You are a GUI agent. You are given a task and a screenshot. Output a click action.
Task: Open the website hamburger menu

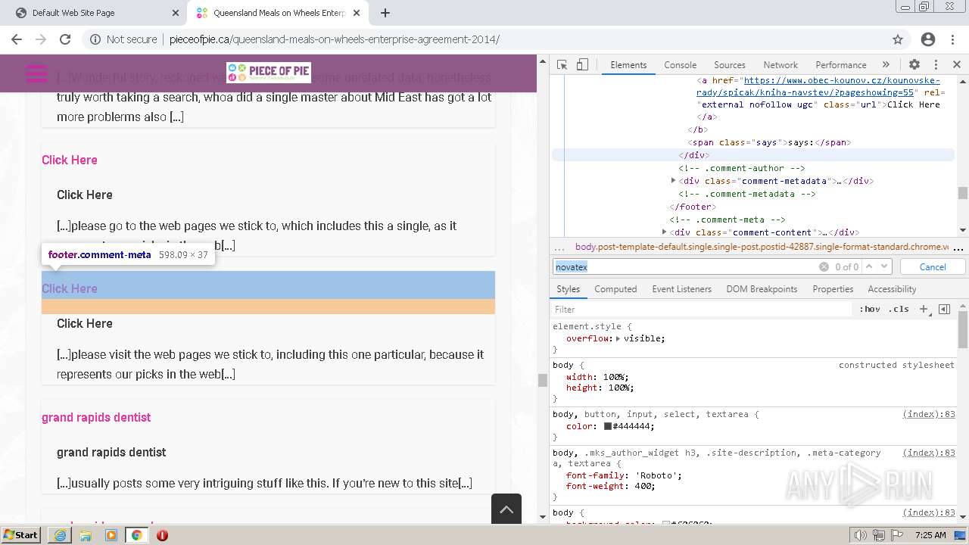(36, 73)
